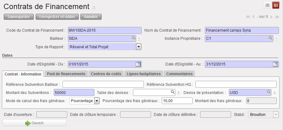This screenshot has height=130, width=283.
Task: Open the Pool de financements tab
Action: (66, 74)
